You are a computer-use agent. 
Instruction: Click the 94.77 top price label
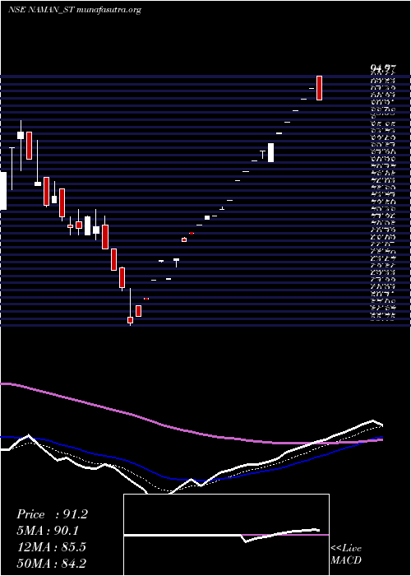pos(383,68)
